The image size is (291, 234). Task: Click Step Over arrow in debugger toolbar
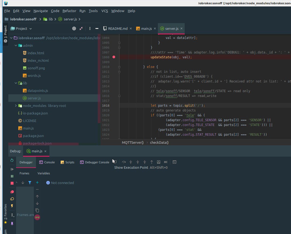coord(124,162)
